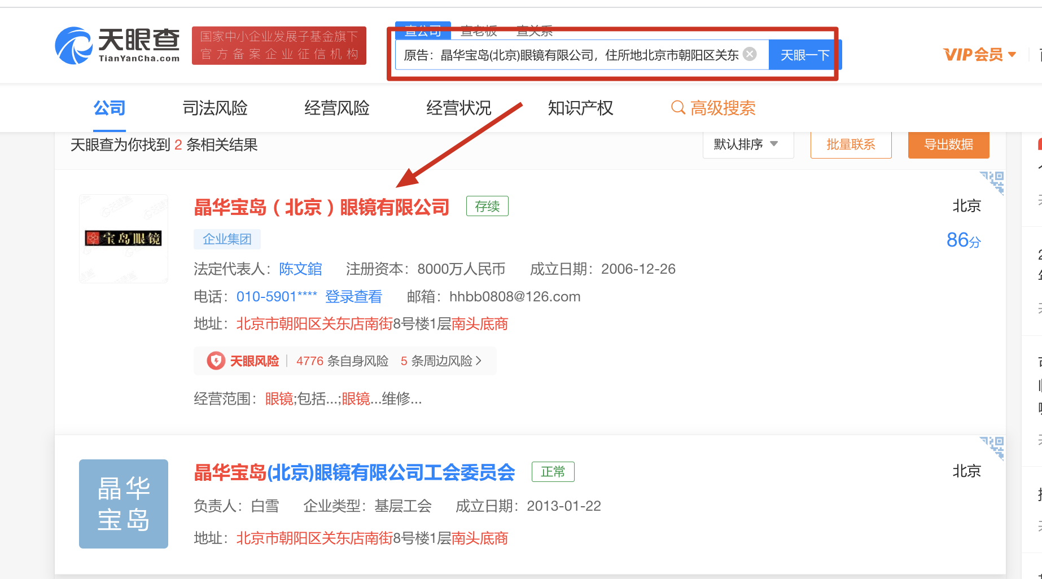Click the advanced search magnifier icon
Viewport: 1042px width, 579px height.
tap(677, 108)
